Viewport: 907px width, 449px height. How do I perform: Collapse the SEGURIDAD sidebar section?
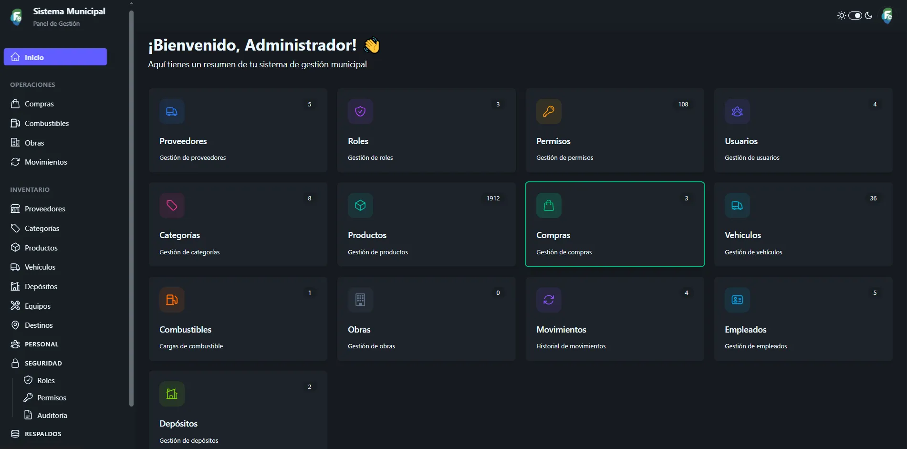click(x=55, y=363)
